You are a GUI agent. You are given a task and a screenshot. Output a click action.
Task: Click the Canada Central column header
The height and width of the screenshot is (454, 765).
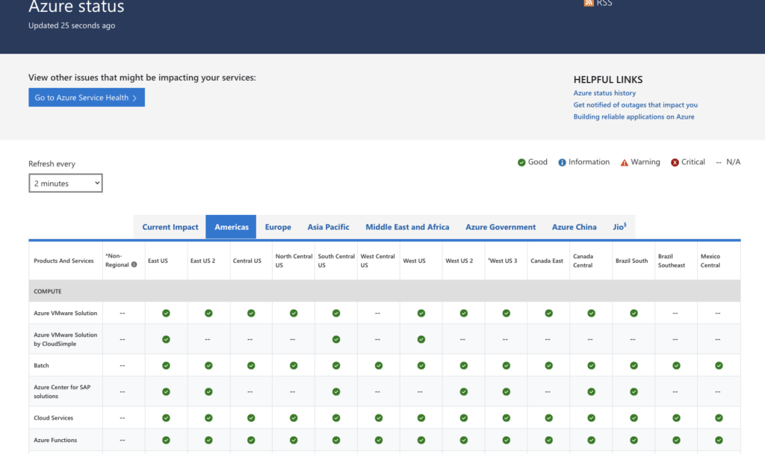click(583, 261)
